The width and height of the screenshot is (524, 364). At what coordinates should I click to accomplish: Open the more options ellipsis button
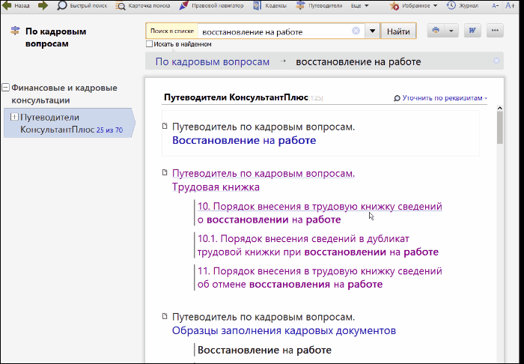(495, 31)
